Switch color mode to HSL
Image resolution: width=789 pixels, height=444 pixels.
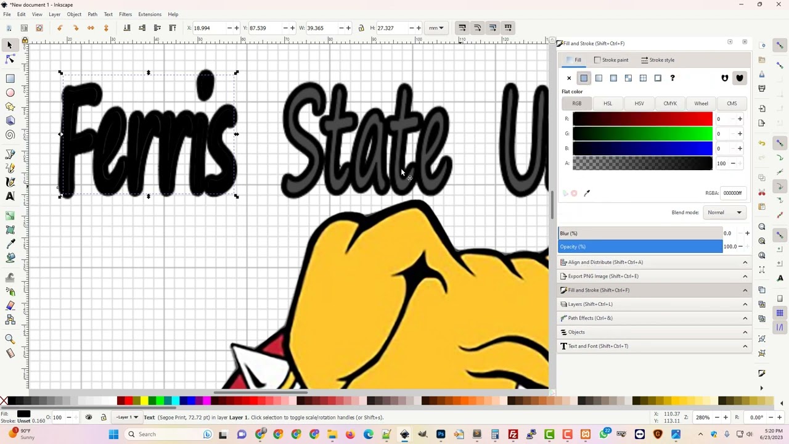point(608,104)
